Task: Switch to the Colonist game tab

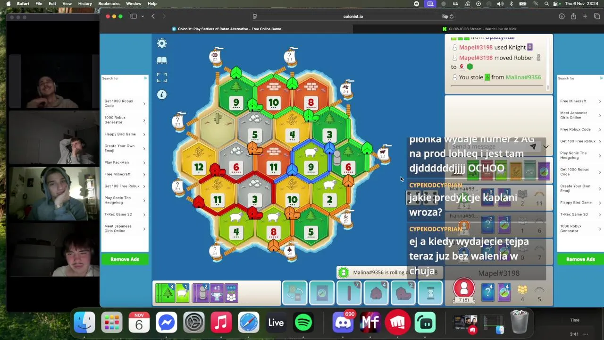Action: 226,29
